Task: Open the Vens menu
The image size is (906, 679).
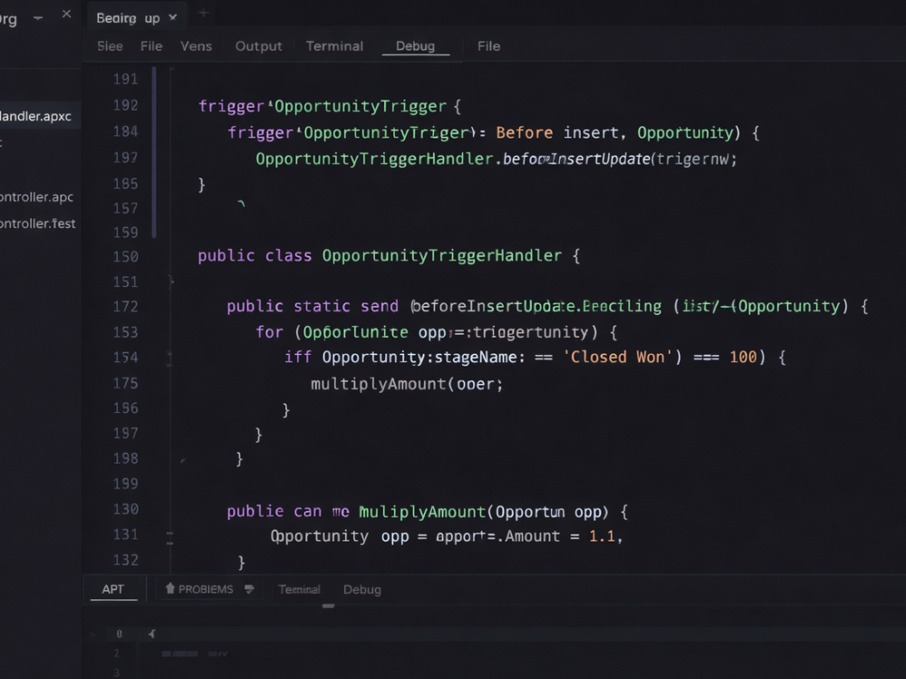Action: point(196,46)
